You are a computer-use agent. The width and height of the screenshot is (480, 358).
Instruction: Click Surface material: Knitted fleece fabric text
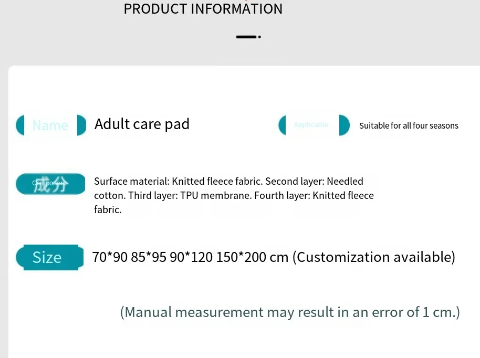coord(178,182)
